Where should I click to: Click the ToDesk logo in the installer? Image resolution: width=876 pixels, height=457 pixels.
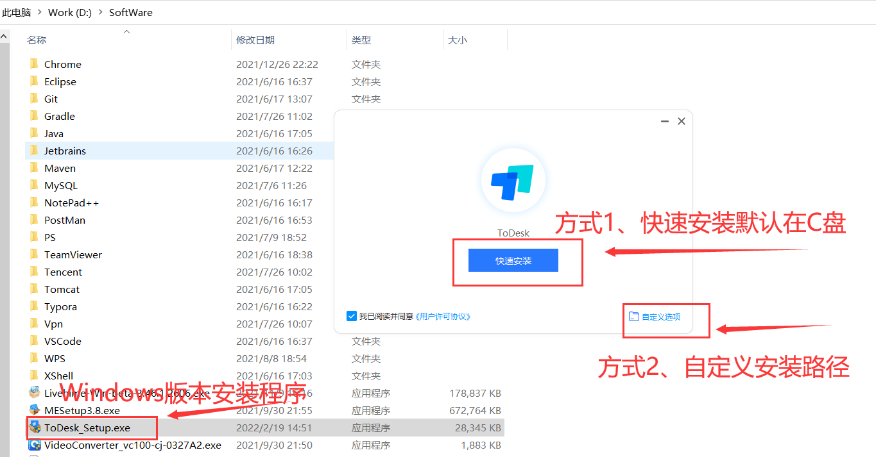coord(513,180)
